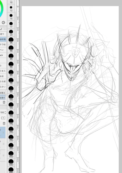Select brush size 17 preset
This screenshot has height=173, width=122.
(11, 25)
